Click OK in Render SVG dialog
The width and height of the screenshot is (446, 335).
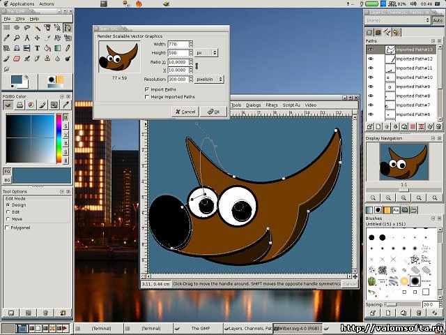(x=214, y=112)
